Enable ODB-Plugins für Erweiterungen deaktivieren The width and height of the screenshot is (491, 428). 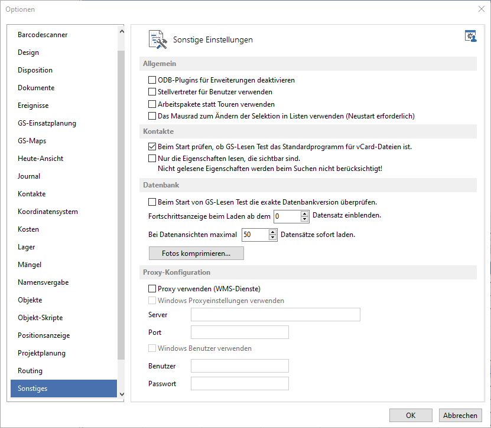pyautogui.click(x=152, y=80)
